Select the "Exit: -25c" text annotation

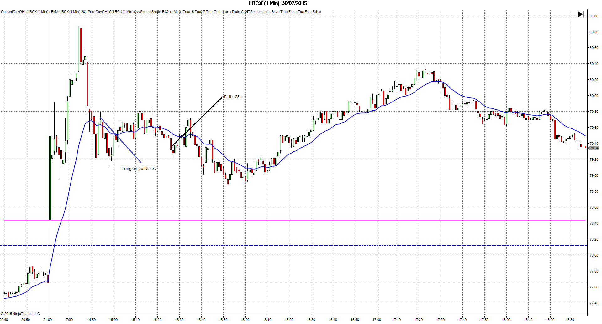[233, 97]
